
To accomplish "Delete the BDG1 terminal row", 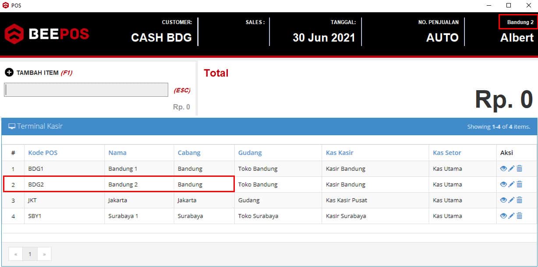I will [x=520, y=169].
